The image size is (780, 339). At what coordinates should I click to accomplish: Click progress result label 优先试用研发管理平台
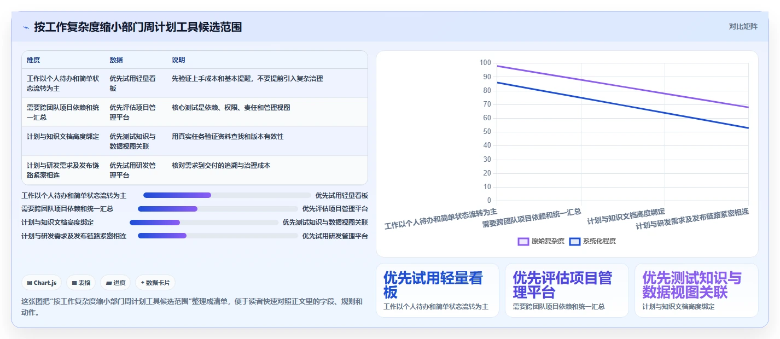[335, 236]
